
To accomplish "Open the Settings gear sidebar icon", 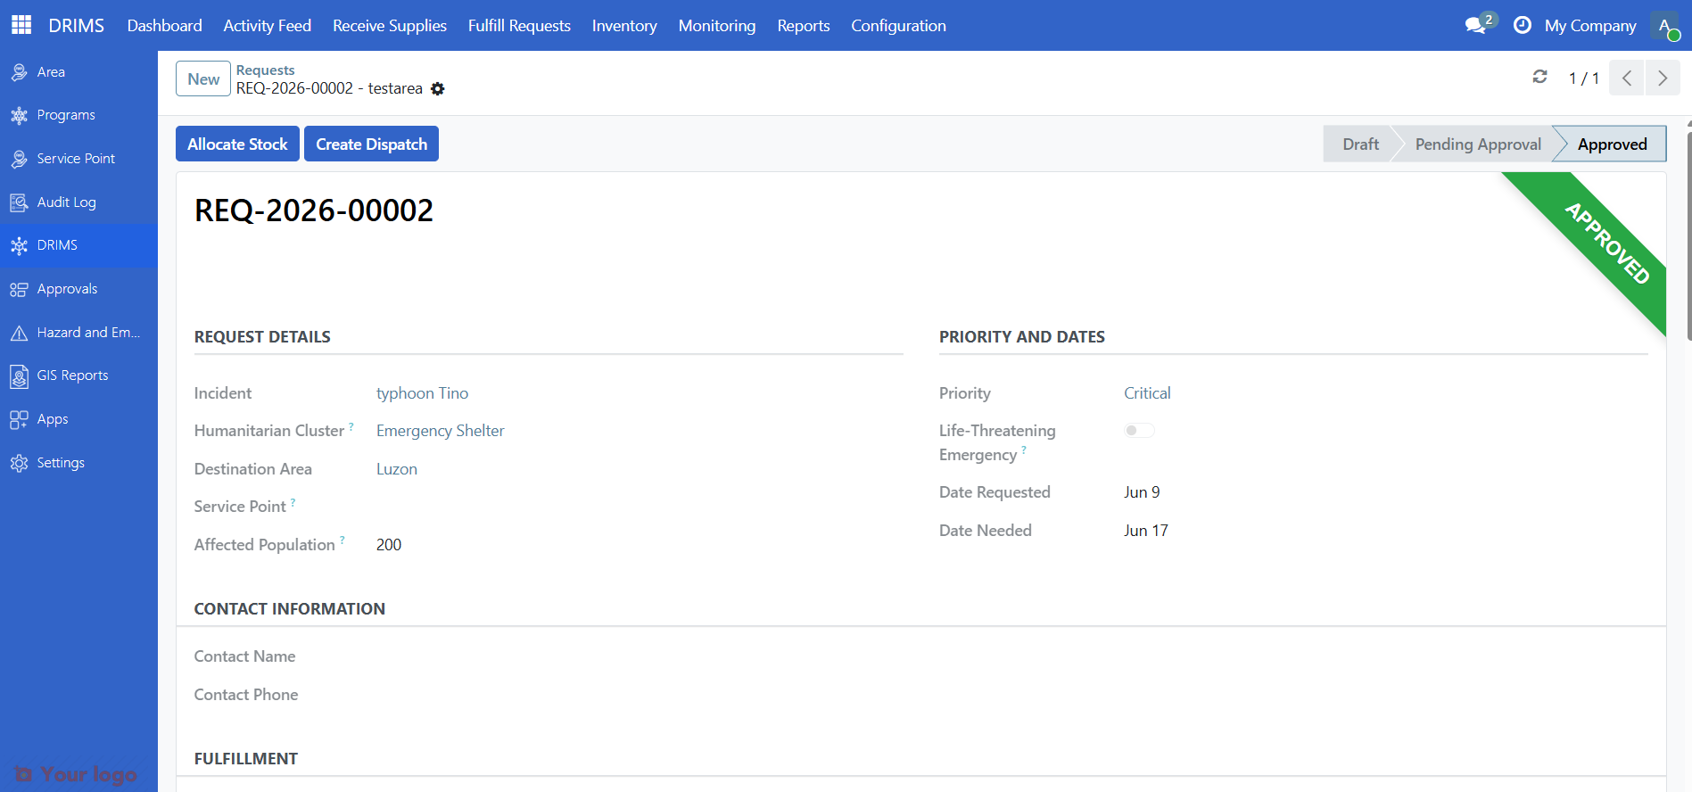I will pyautogui.click(x=19, y=463).
